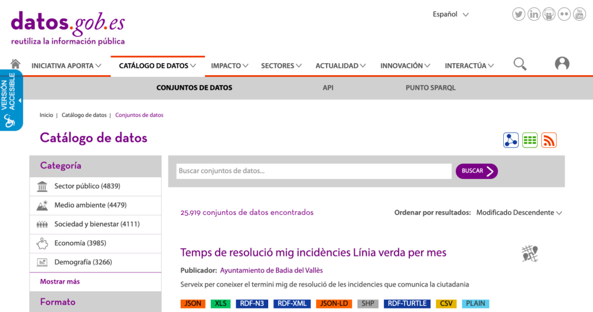Expand the Innovación menu
Image resolution: width=593 pixels, height=312 pixels.
(405, 66)
